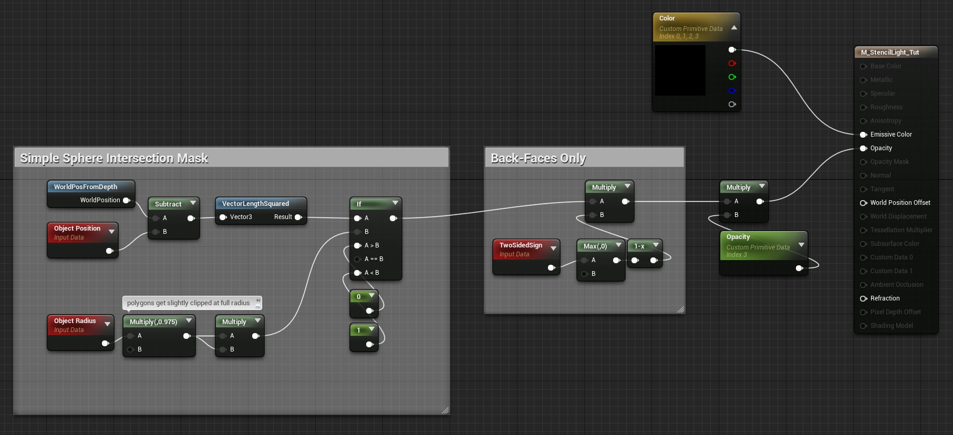The image size is (953, 435).
Task: Click the red channel pin on Color node
Action: 732,64
